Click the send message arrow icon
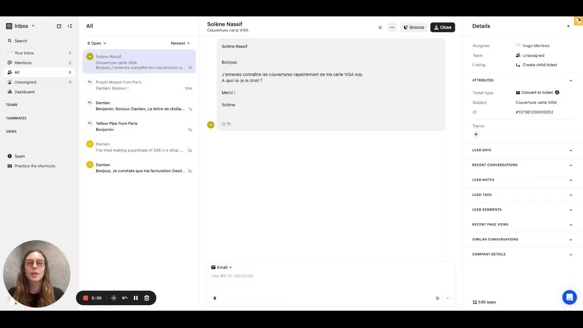Image resolution: width=583 pixels, height=328 pixels. (437, 298)
